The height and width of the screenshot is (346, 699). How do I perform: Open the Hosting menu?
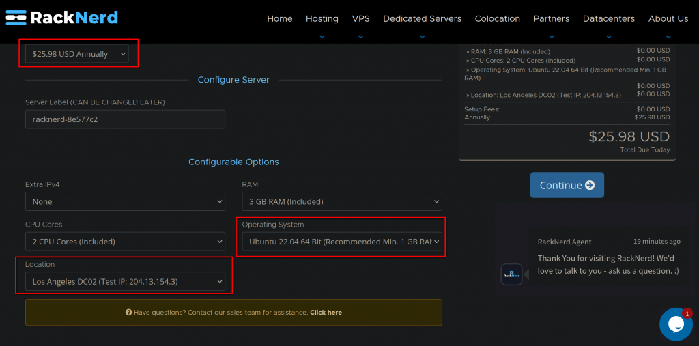pos(322,18)
